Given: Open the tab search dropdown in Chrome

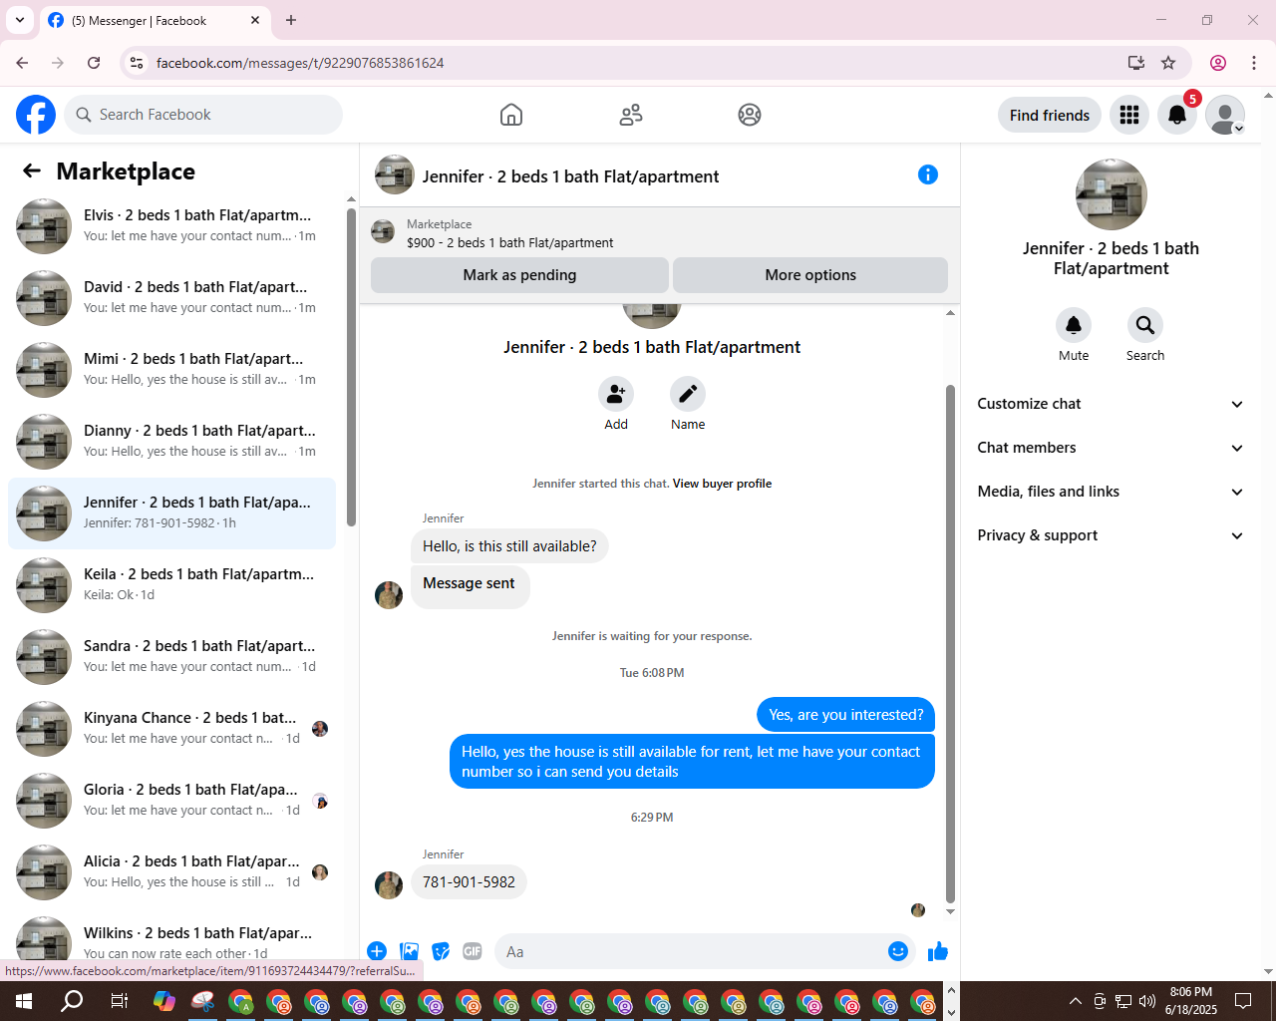Looking at the screenshot, I should click(19, 20).
